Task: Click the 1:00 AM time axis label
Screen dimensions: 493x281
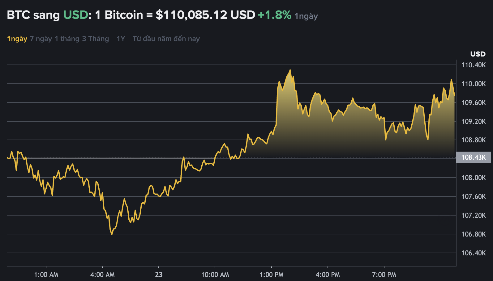Action: point(46,275)
